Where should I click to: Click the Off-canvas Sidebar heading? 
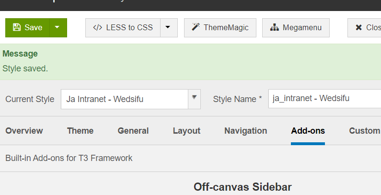(x=242, y=187)
